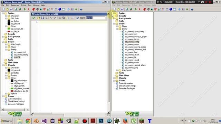221x124 pixels.
Task: Print the script from script editor toolbar
Action: click(46, 18)
